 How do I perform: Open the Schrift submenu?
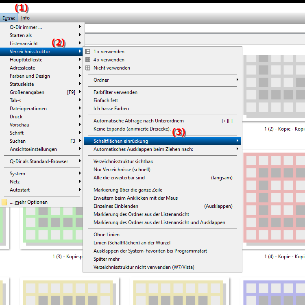42,133
